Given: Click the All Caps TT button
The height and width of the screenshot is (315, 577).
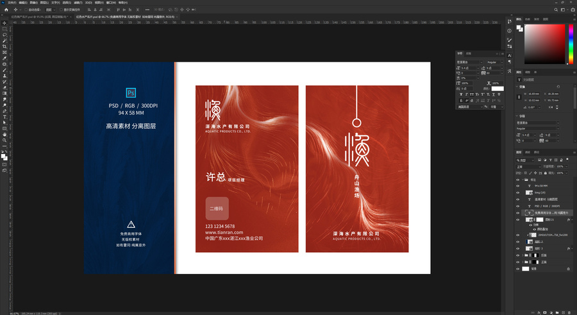Looking at the screenshot, I should [472, 94].
